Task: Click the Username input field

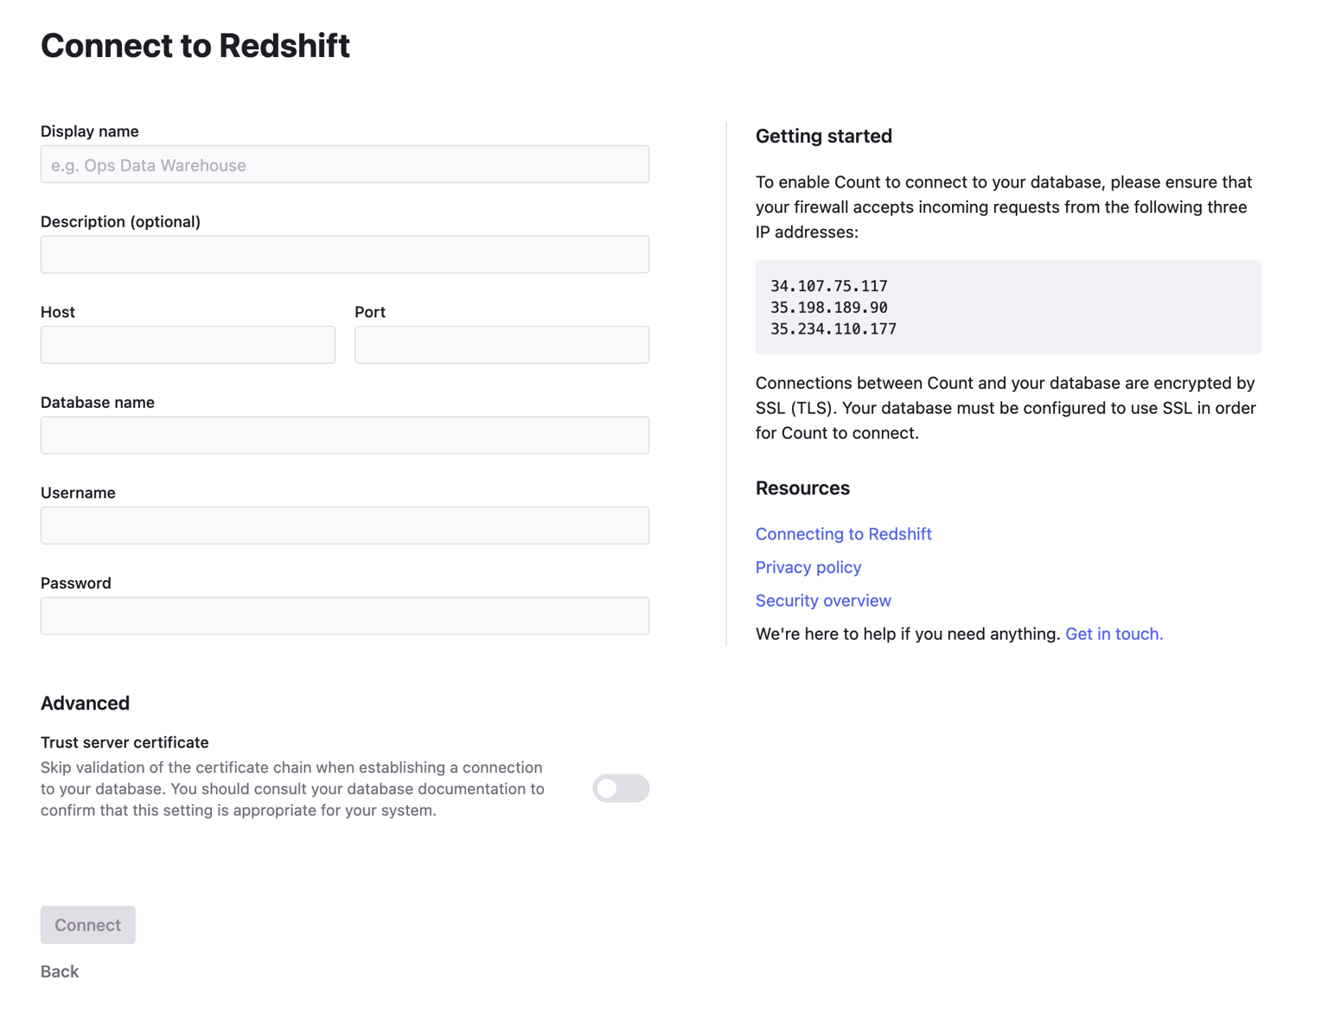Action: [x=345, y=526]
